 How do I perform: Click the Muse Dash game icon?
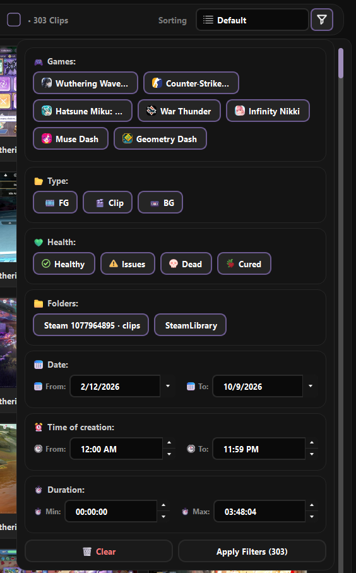pyautogui.click(x=46, y=138)
